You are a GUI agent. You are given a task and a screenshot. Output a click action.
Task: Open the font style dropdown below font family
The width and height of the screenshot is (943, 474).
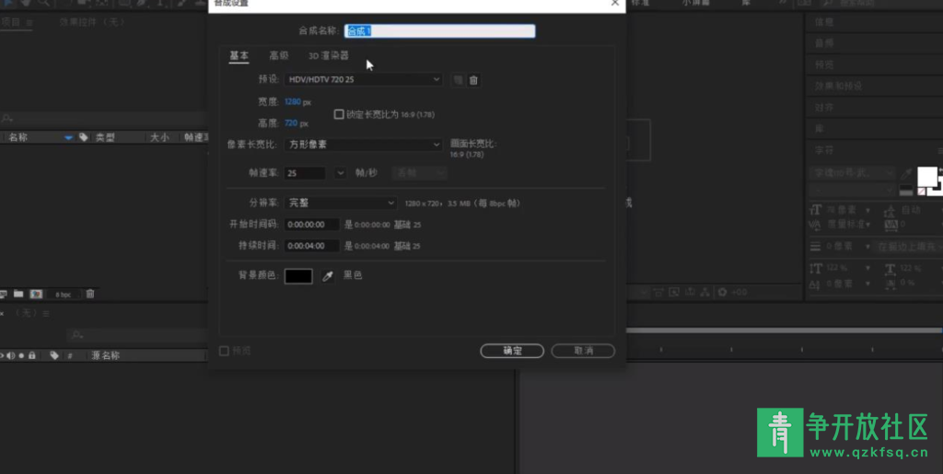pos(852,191)
